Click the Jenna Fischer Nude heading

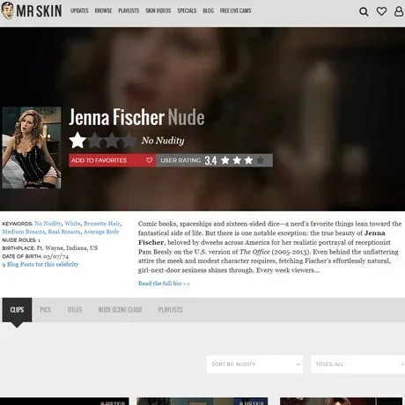click(136, 117)
